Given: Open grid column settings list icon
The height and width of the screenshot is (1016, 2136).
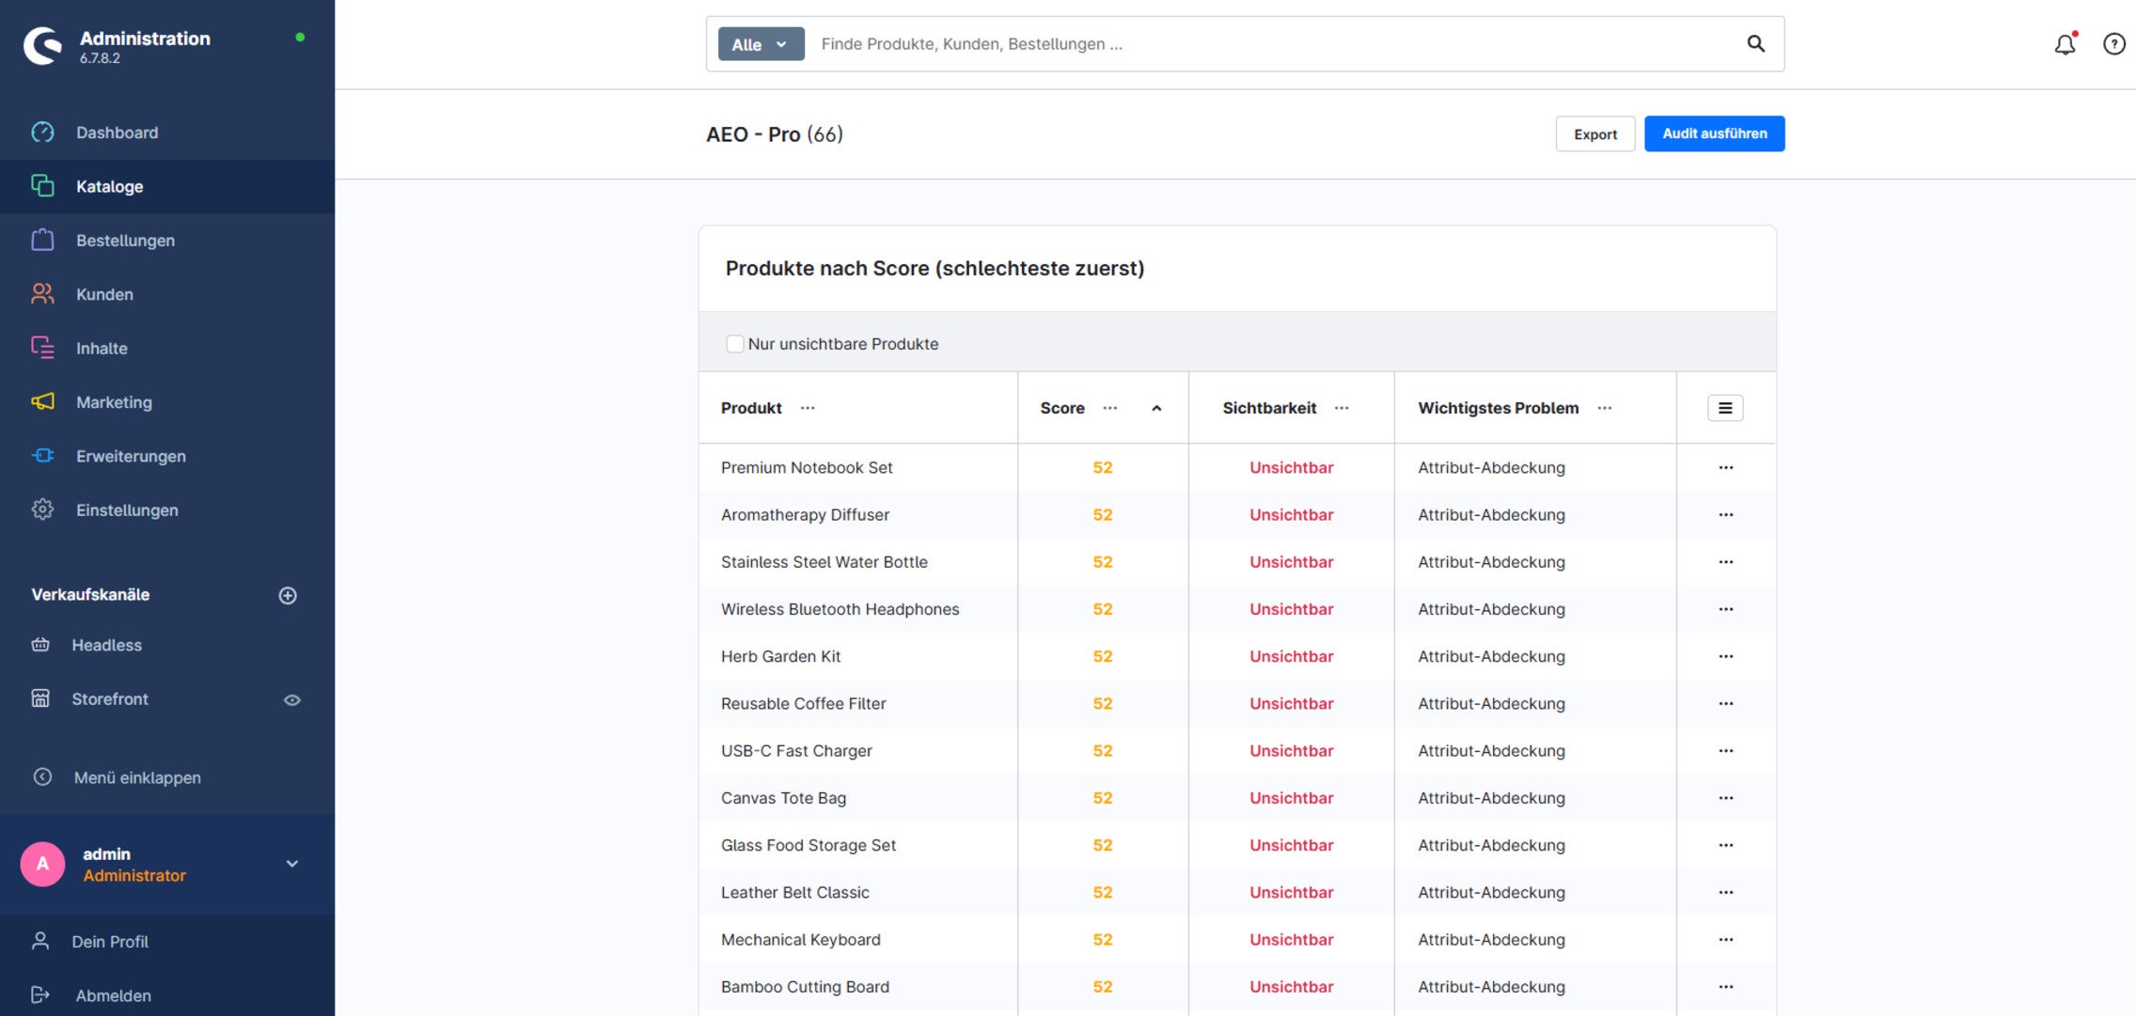Looking at the screenshot, I should point(1725,408).
